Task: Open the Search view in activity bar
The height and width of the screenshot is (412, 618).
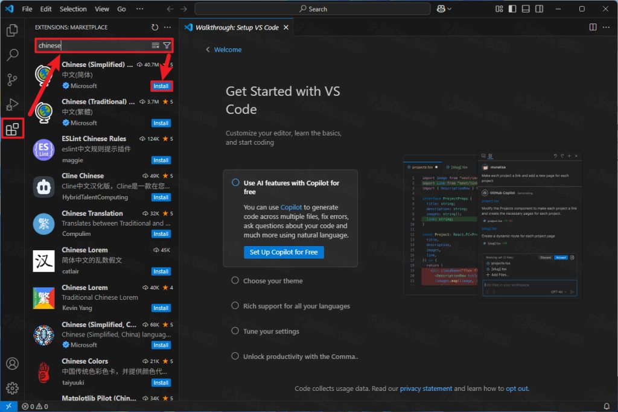Action: 12,55
